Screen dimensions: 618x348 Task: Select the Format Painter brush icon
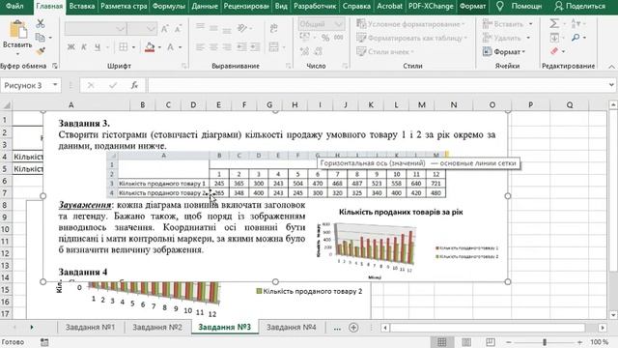[41, 51]
